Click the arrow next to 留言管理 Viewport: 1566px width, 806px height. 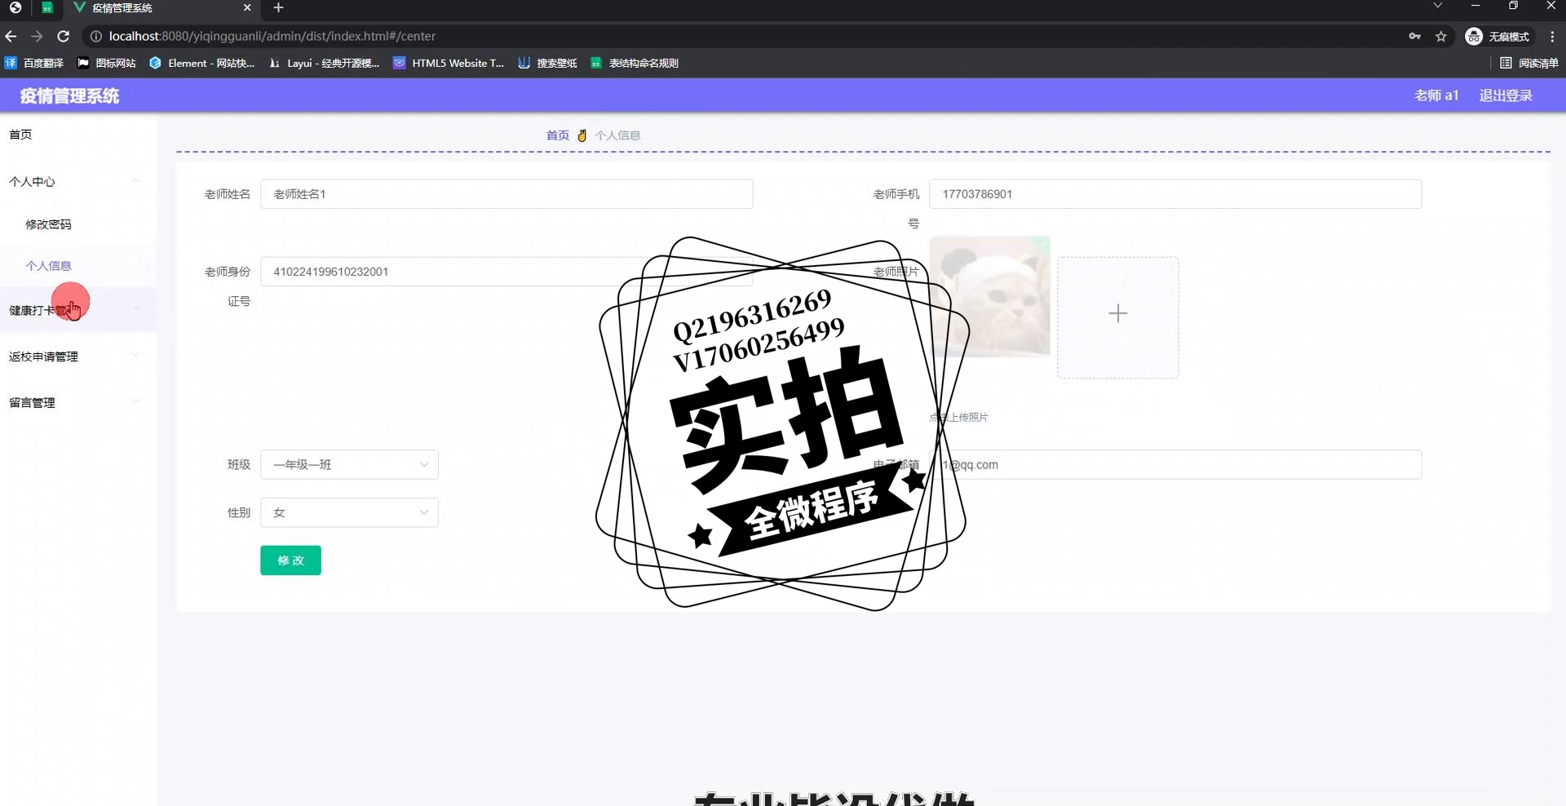pyautogui.click(x=135, y=401)
